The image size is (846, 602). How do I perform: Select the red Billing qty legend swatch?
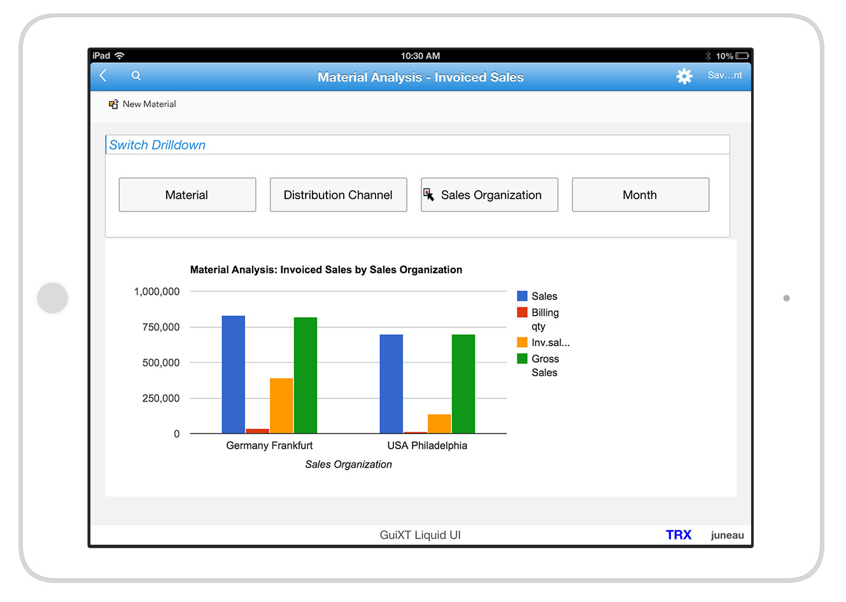pos(522,312)
